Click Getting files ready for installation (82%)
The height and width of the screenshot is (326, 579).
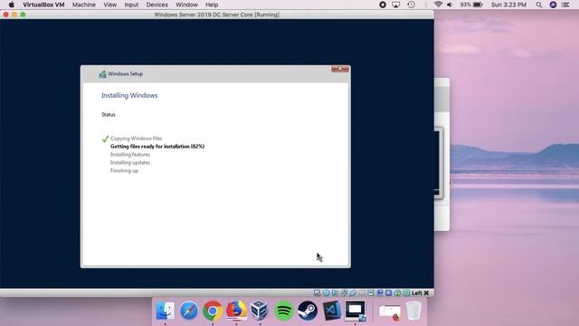pyautogui.click(x=157, y=147)
